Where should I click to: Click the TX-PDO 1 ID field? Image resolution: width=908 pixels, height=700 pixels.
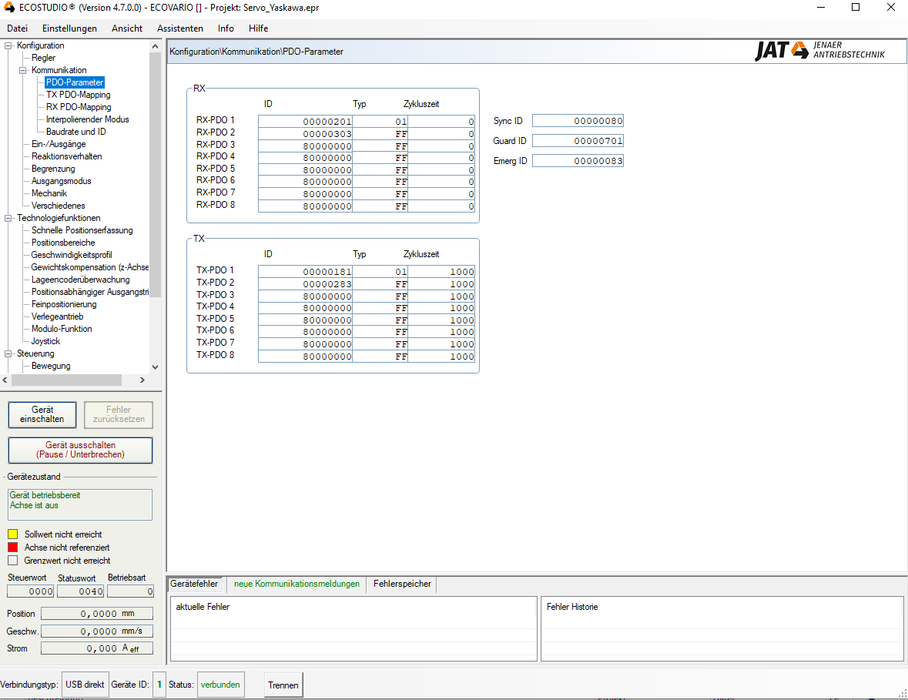(x=305, y=272)
